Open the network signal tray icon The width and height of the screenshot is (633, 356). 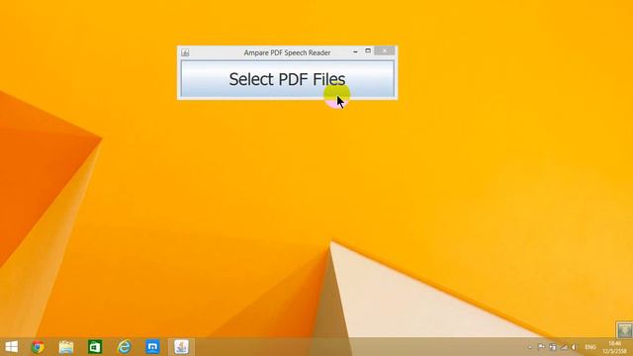[x=564, y=347]
